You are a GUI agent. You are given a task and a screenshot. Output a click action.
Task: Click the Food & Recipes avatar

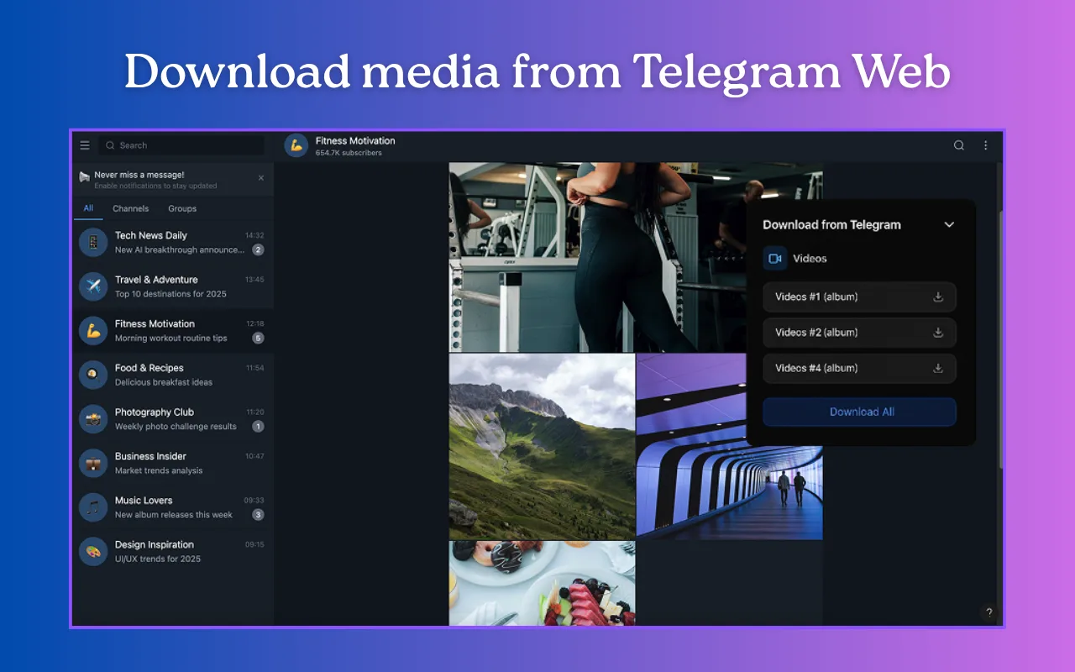(93, 375)
